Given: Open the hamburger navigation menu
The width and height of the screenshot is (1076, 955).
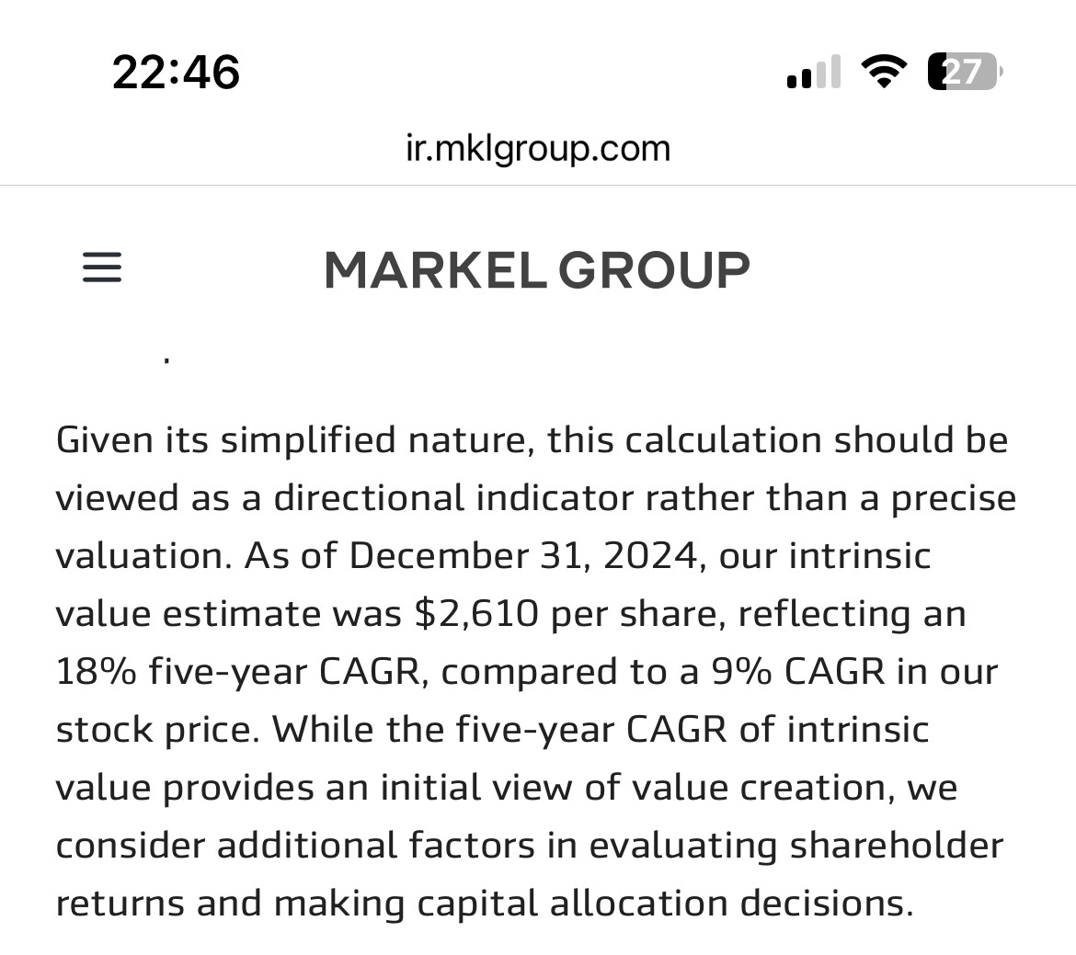Looking at the screenshot, I should coord(102,267).
